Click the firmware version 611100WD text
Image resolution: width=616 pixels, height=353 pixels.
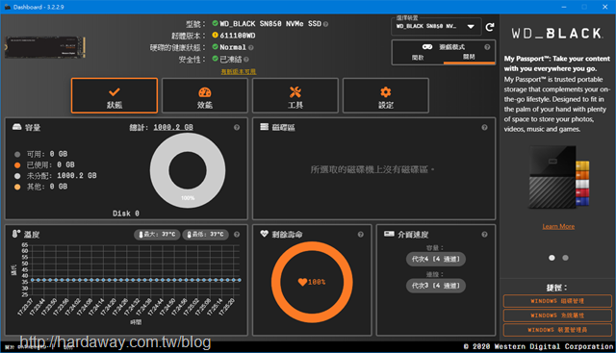click(238, 36)
